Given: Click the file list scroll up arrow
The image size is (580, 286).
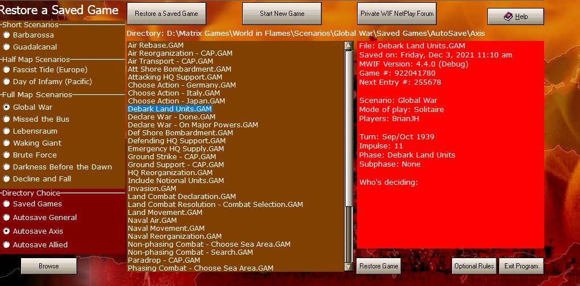Looking at the screenshot, I should (348, 45).
